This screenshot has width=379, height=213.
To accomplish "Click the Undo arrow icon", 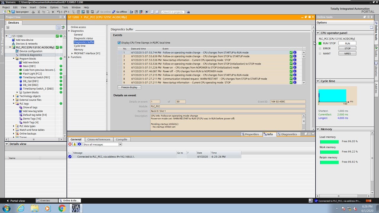I will 58,12.
